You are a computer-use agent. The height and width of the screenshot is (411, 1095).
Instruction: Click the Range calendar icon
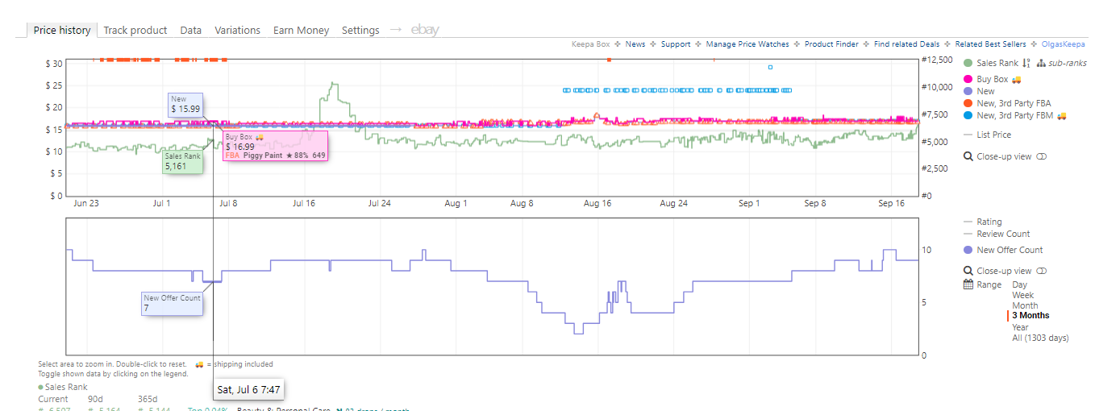pos(968,284)
